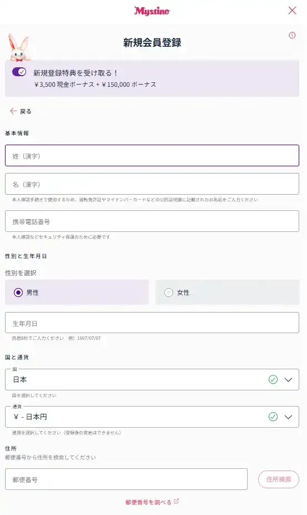This screenshot has width=307, height=515.
Task: Expand the 国 country dropdown chevron
Action: [x=288, y=380]
